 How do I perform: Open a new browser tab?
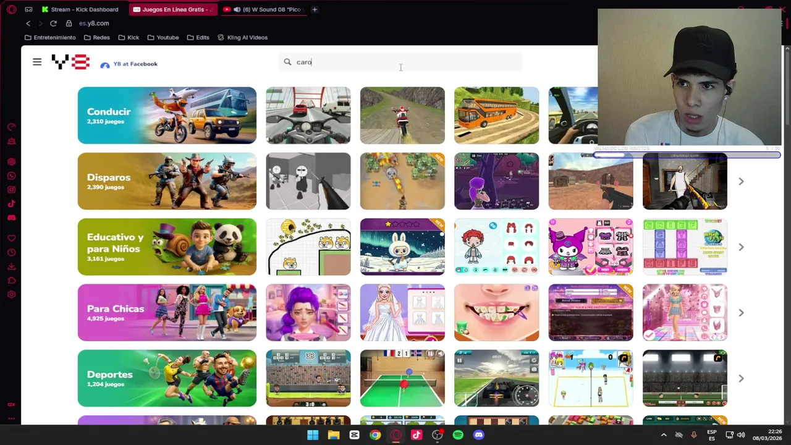(315, 9)
